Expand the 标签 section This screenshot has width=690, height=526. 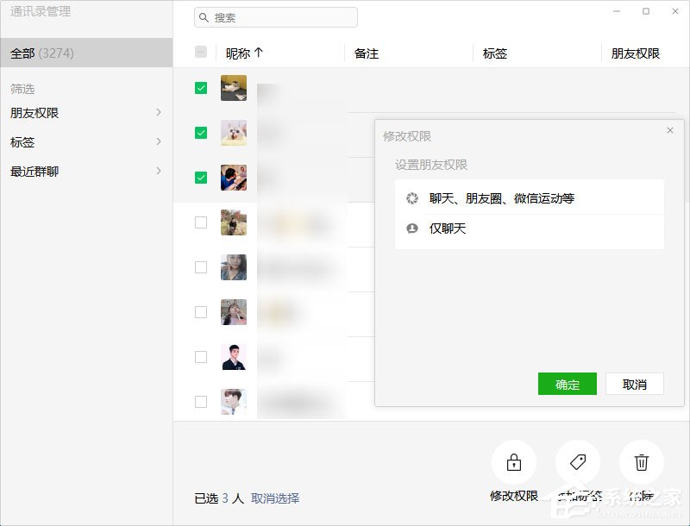click(86, 141)
